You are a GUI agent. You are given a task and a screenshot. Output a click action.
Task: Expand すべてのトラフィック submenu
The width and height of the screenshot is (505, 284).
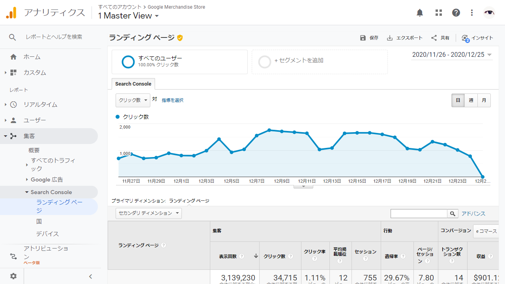(x=27, y=164)
